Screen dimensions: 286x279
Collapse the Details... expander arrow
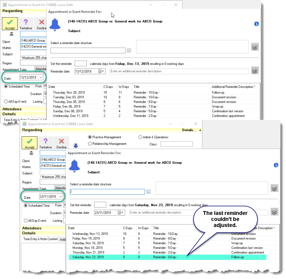point(200,130)
